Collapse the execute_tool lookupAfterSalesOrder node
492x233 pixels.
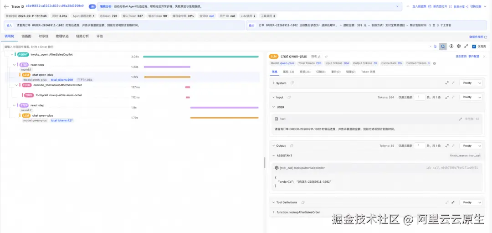click(x=17, y=85)
